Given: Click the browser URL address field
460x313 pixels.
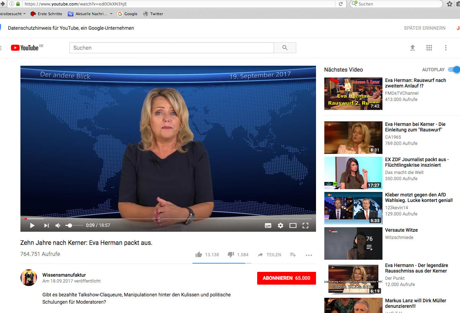Looking at the screenshot, I should 178,4.
